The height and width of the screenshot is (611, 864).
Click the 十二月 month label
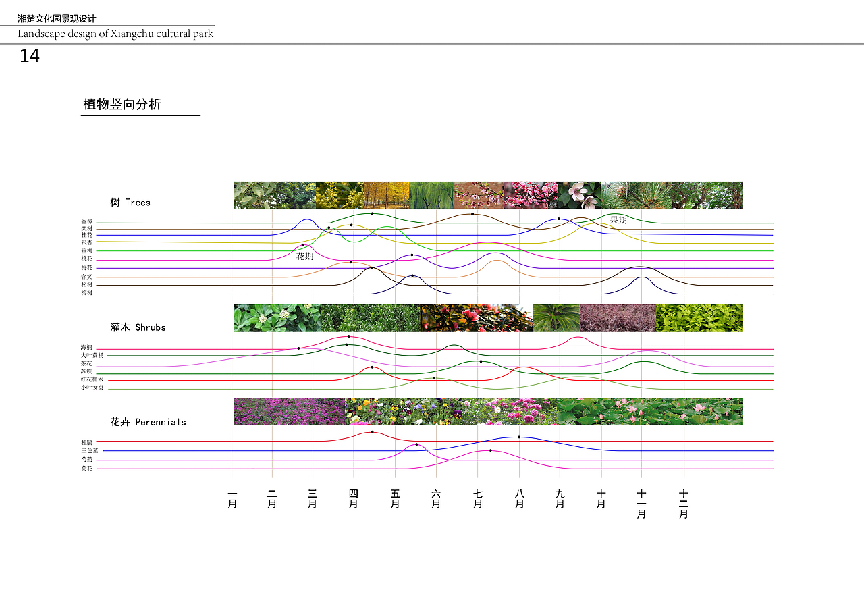[x=684, y=504]
